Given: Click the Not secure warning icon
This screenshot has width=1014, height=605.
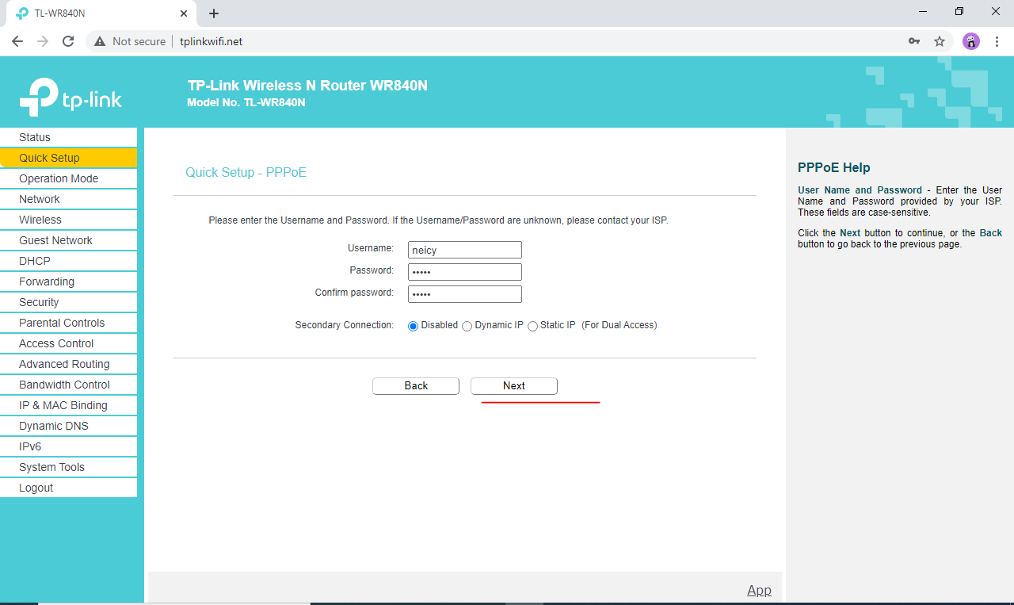Looking at the screenshot, I should pyautogui.click(x=100, y=41).
